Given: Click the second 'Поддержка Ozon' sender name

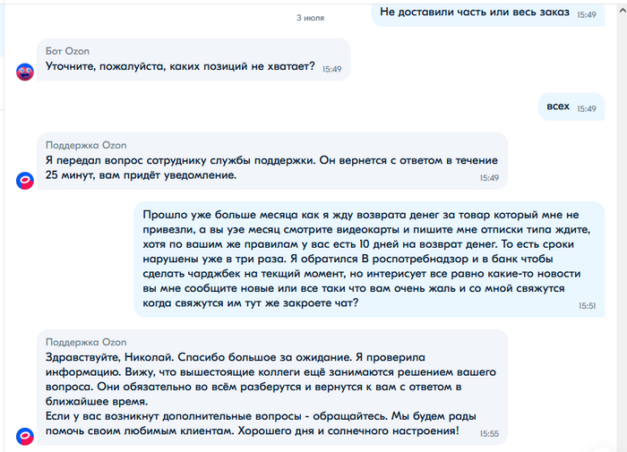Looking at the screenshot, I should coord(86,342).
